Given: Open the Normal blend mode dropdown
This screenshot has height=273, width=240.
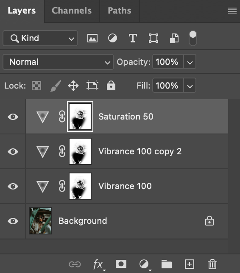Looking at the screenshot, I should click(x=58, y=62).
